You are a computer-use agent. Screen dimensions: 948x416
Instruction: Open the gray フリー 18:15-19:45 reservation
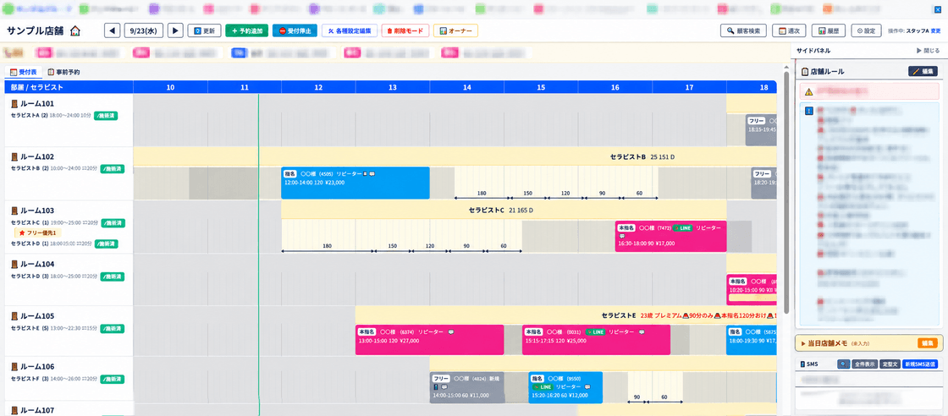pyautogui.click(x=761, y=130)
